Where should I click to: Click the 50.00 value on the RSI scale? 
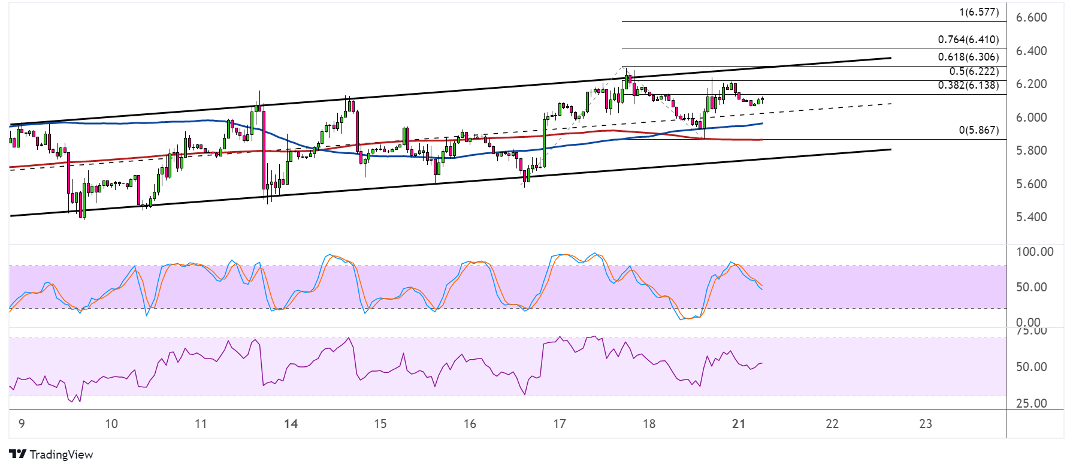(1032, 367)
